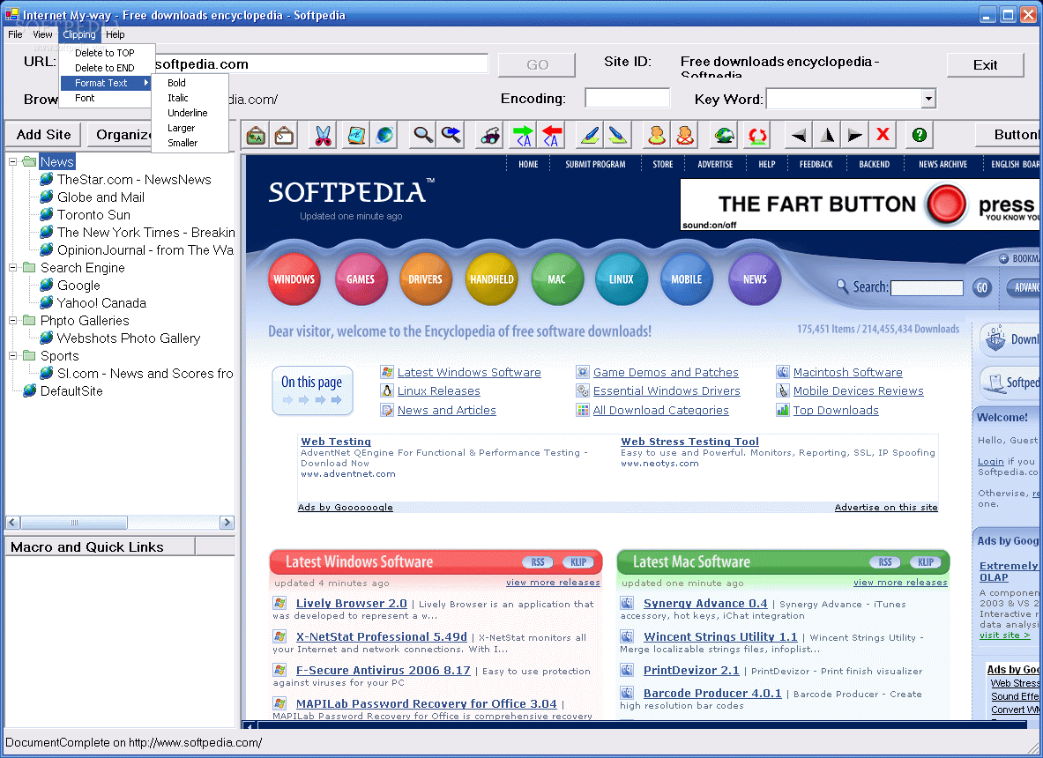1043x758 pixels.
Task: Click the black right-pointing arrow icon
Action: click(854, 135)
